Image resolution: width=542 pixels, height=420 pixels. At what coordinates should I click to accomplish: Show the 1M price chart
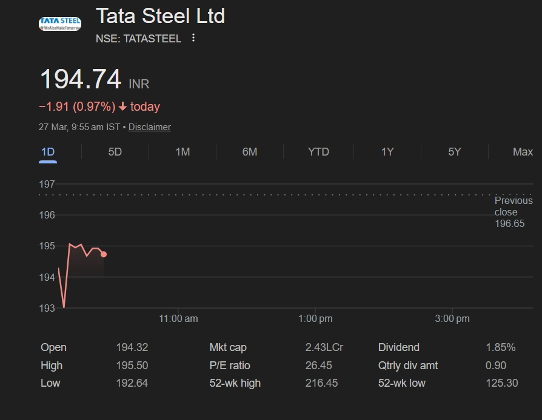click(182, 152)
